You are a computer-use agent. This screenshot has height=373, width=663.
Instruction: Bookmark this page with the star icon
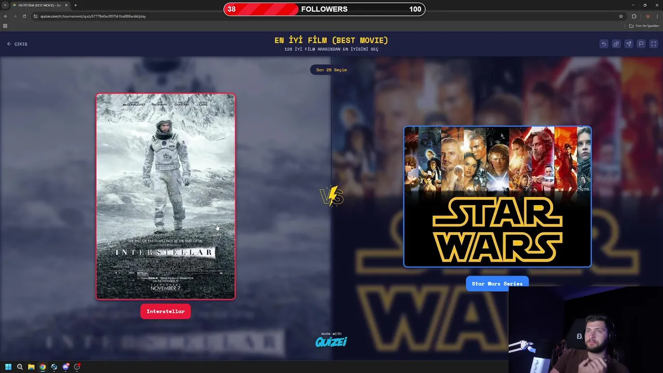click(x=621, y=16)
